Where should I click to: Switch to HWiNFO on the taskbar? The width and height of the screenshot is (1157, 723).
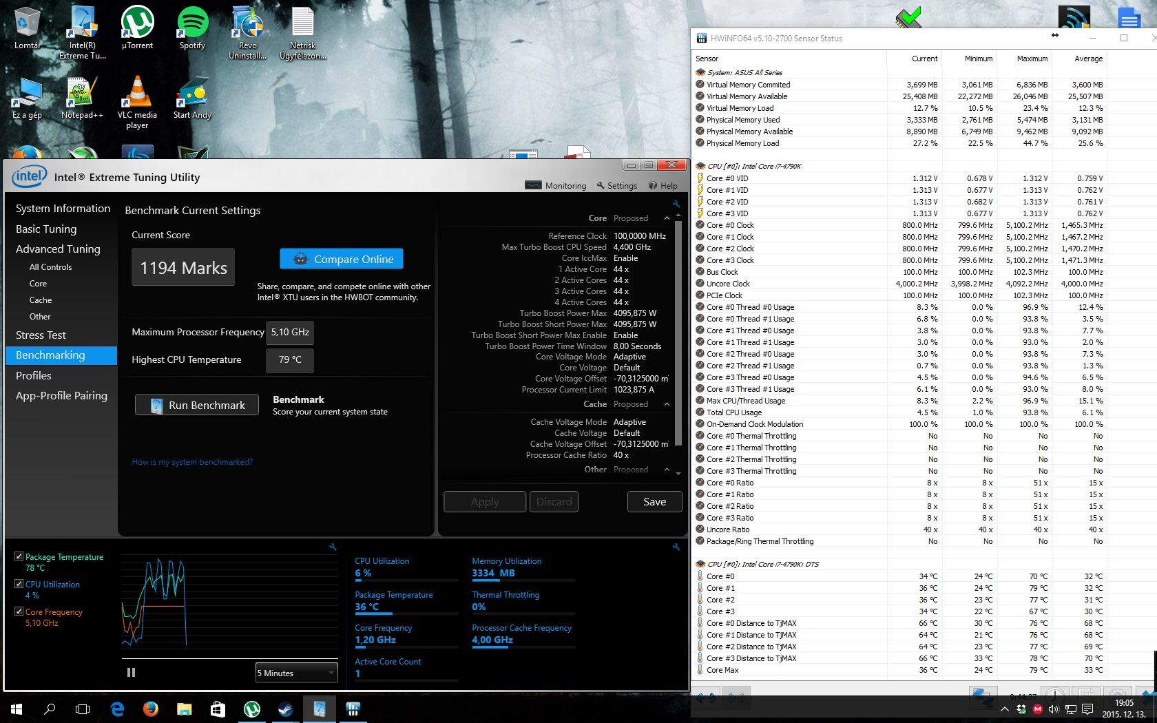pyautogui.click(x=353, y=709)
